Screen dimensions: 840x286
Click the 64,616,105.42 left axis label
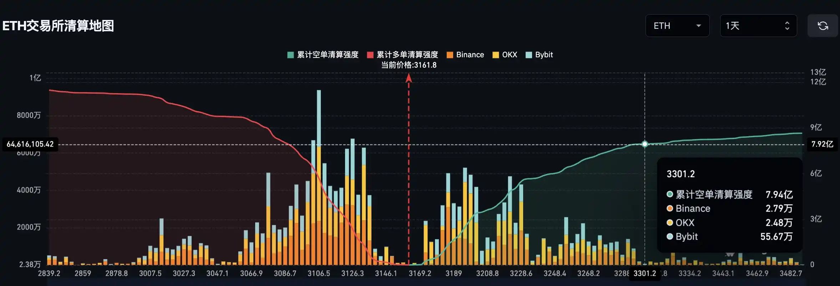point(30,144)
